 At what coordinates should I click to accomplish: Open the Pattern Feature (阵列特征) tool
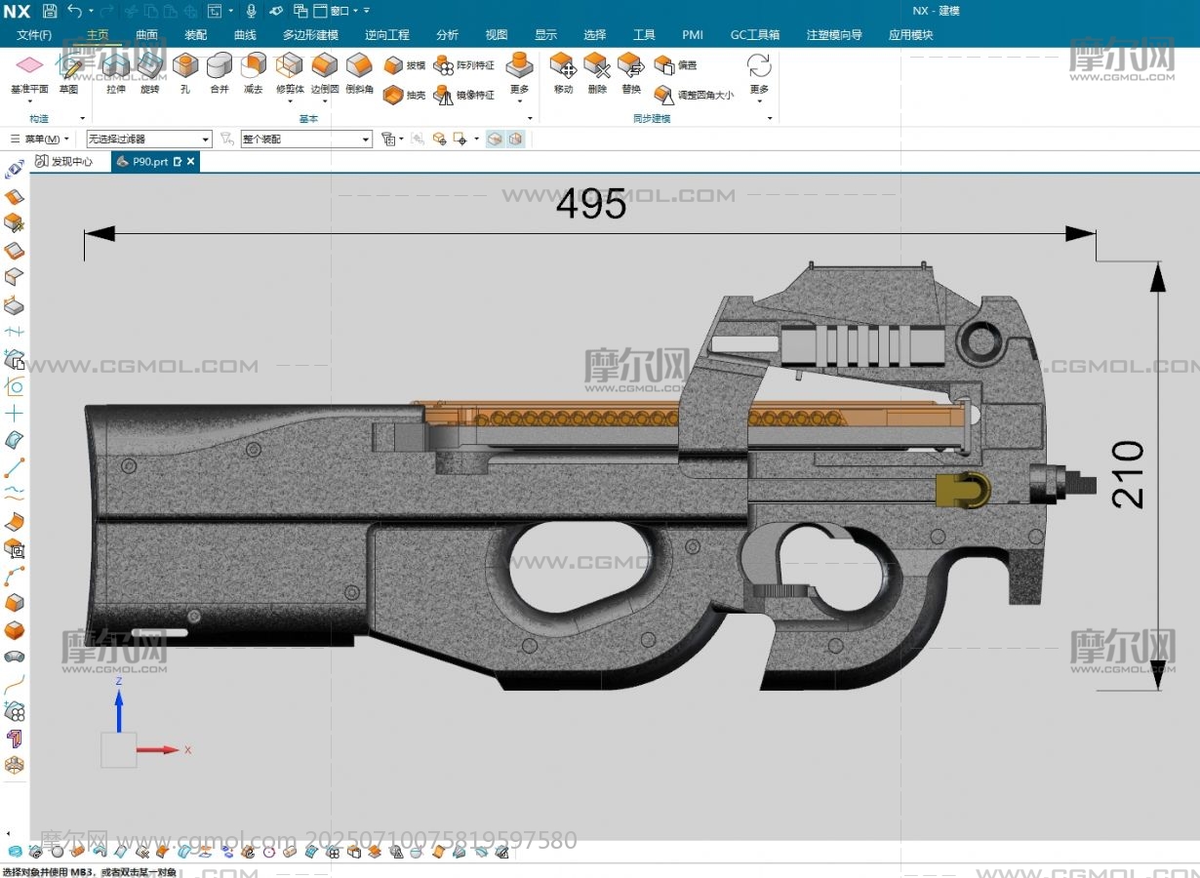[463, 65]
